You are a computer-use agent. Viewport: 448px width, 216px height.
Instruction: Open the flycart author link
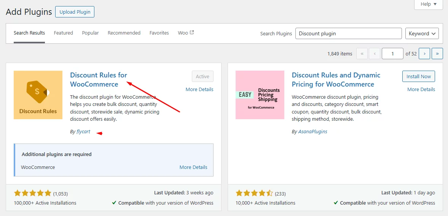83,132
